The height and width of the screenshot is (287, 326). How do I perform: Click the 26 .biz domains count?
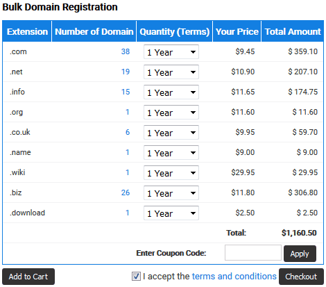tap(126, 192)
